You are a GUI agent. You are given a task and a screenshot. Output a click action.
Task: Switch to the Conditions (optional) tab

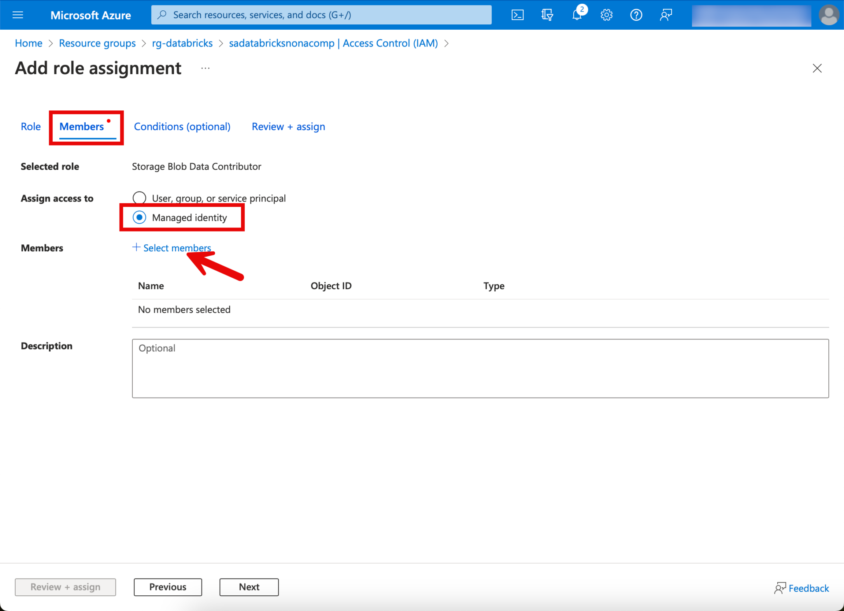182,126
